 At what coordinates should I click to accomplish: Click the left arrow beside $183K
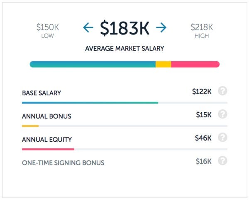coord(88,28)
